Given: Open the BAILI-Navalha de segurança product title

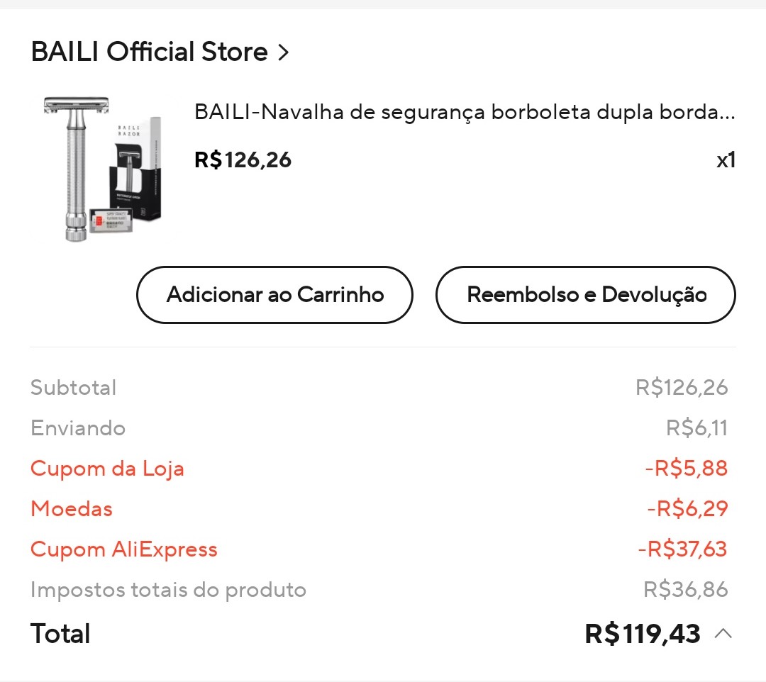Looking at the screenshot, I should pyautogui.click(x=465, y=112).
